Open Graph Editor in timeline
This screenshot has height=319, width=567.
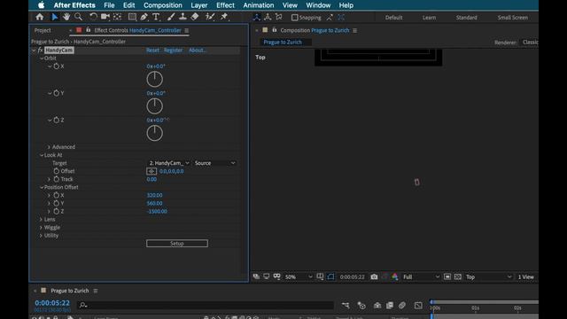click(418, 306)
